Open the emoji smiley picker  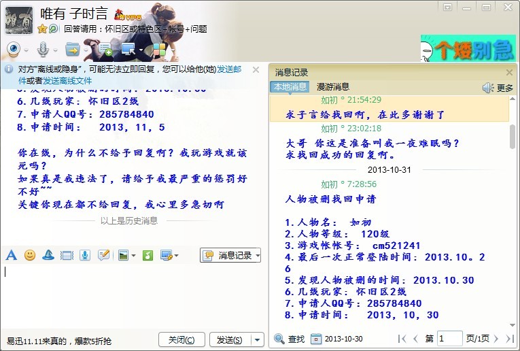tap(30, 255)
